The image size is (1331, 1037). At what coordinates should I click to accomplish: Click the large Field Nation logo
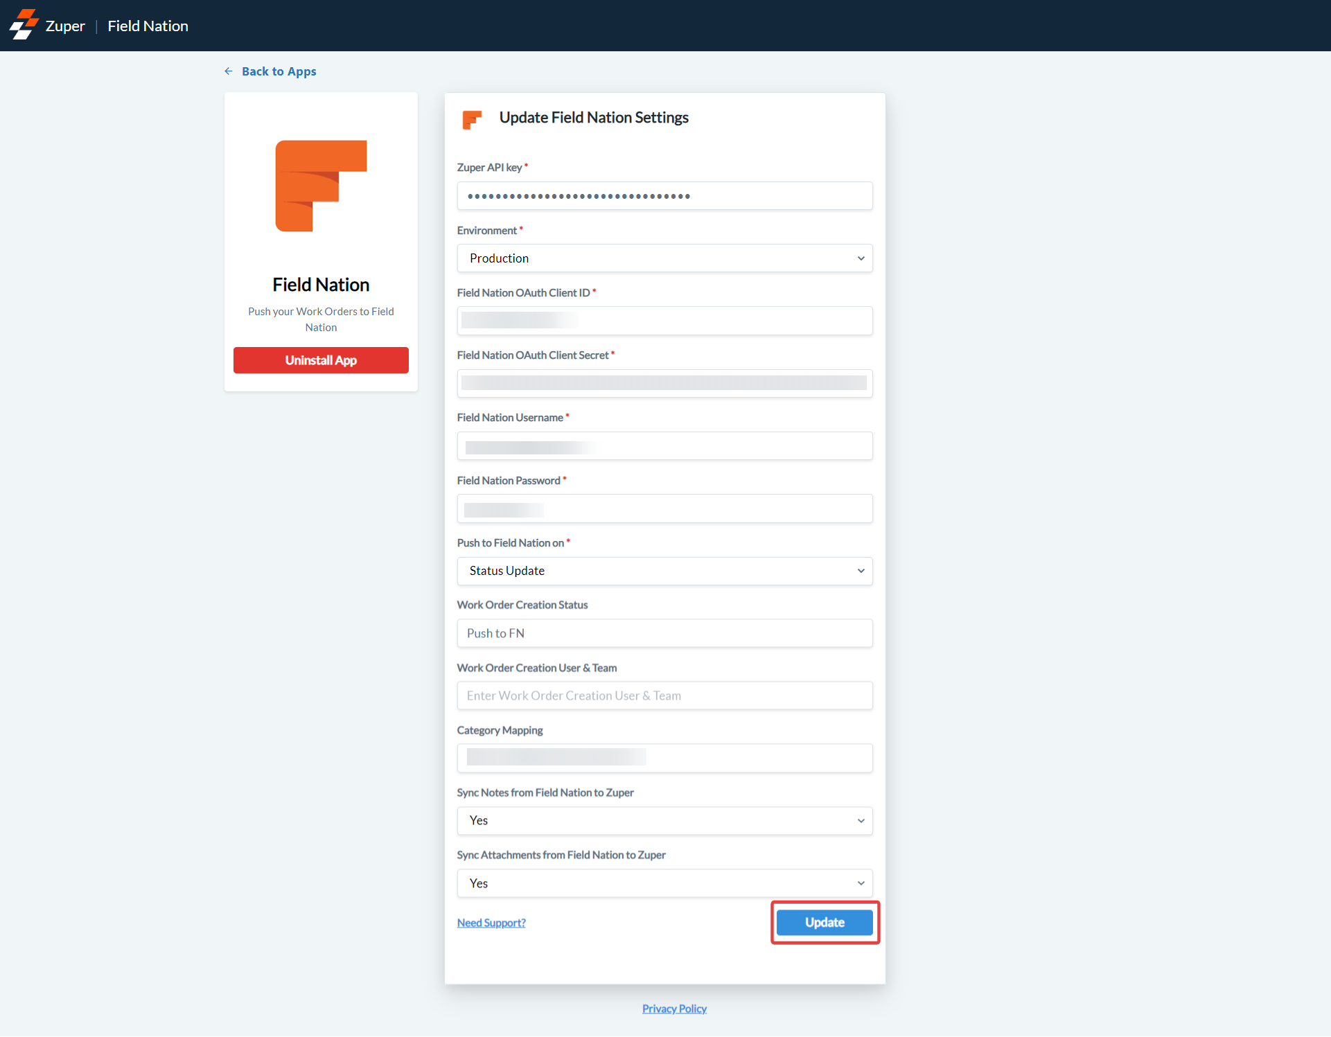(321, 186)
